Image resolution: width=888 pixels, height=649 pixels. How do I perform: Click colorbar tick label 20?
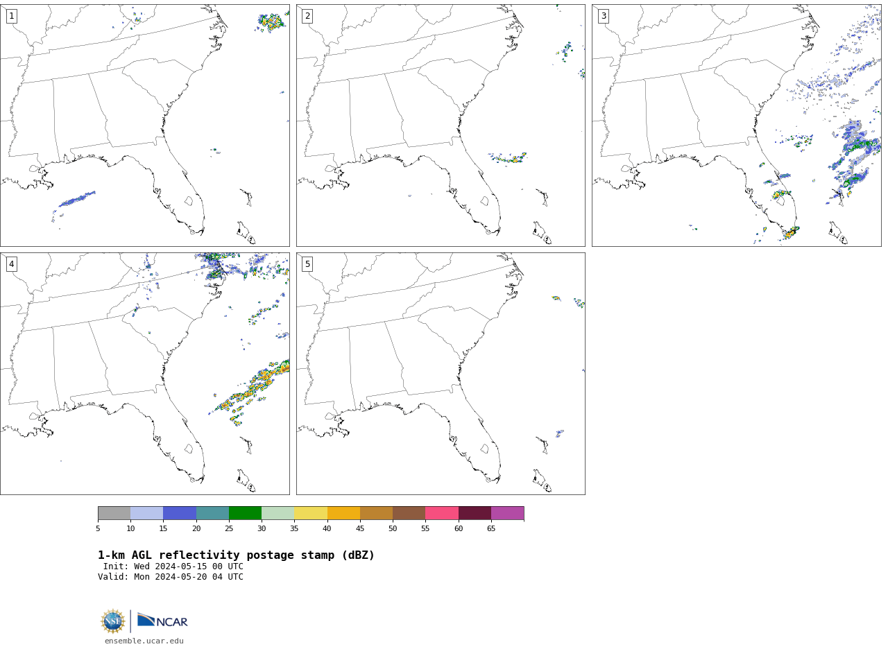[196, 528]
